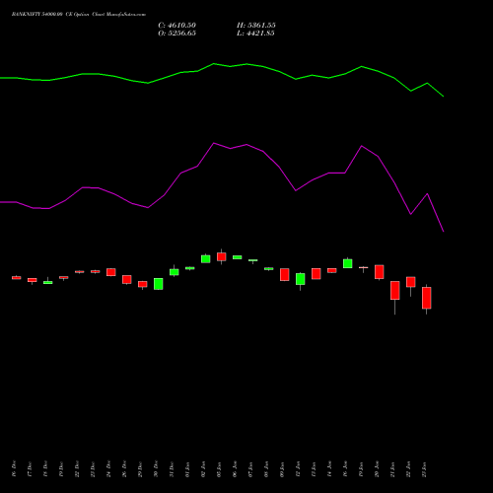This screenshot has width=493, height=493.
Task: Click the '09 Jan' date label
Action: coord(282,469)
